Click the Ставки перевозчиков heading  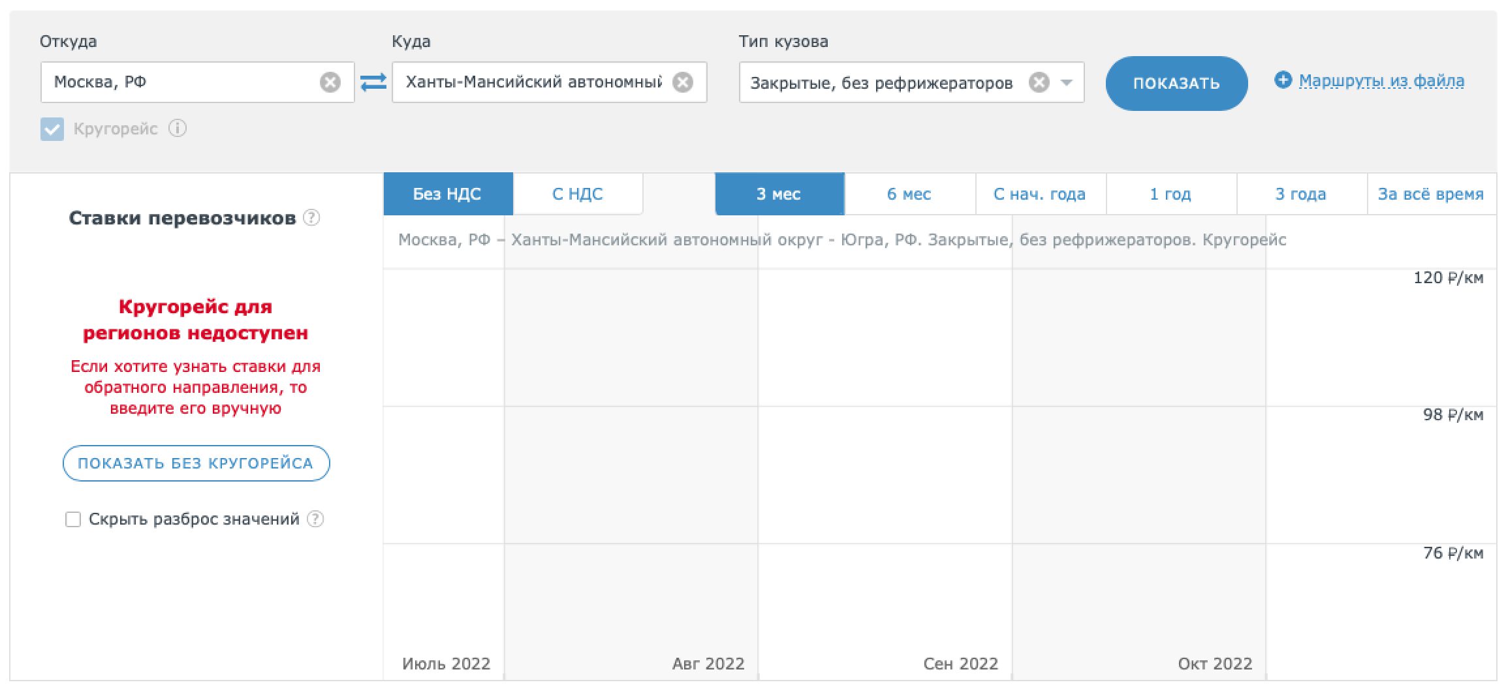tap(182, 218)
